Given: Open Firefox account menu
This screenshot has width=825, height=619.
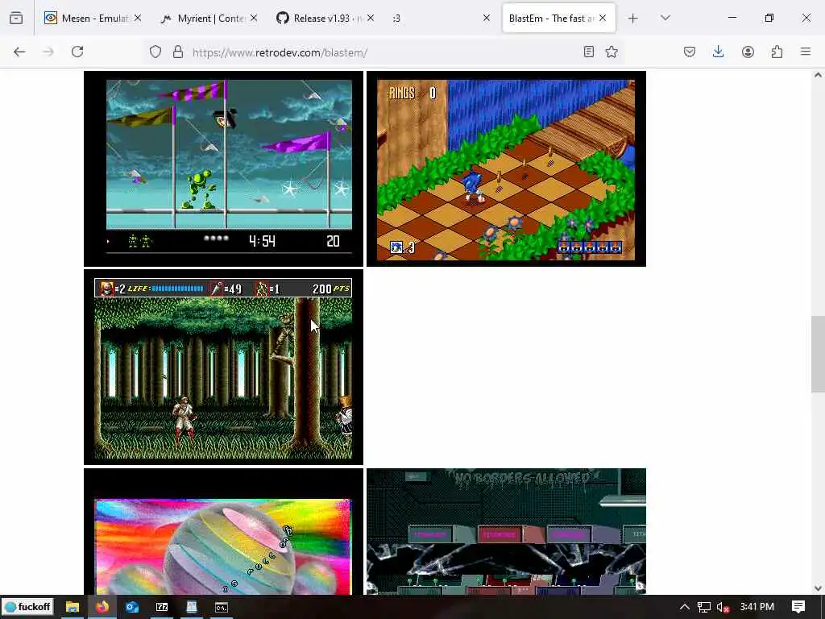Looking at the screenshot, I should [x=748, y=52].
